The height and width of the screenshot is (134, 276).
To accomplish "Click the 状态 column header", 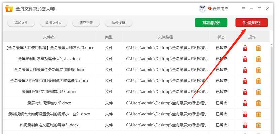I will pos(221,37).
